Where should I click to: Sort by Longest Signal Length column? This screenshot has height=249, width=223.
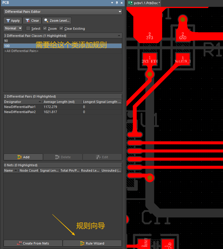(102, 102)
